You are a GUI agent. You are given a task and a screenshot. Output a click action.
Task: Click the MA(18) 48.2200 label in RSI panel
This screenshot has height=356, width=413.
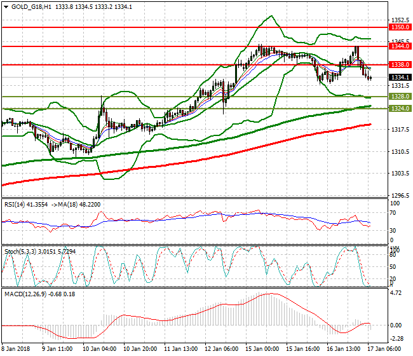[x=80, y=205]
